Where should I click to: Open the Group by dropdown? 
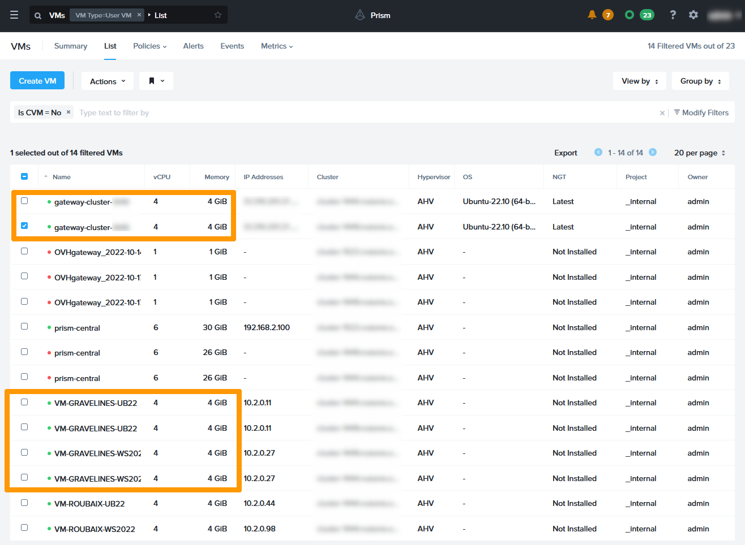(700, 81)
